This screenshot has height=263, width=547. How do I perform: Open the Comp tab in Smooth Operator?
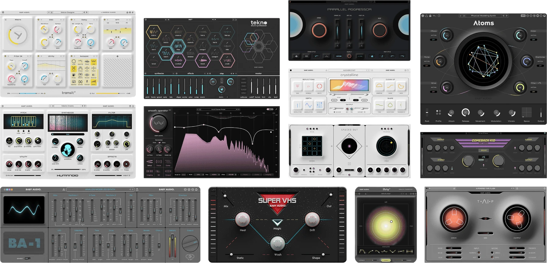click(x=168, y=162)
